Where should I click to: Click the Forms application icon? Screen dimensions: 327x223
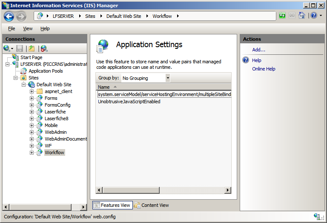[x=40, y=98]
